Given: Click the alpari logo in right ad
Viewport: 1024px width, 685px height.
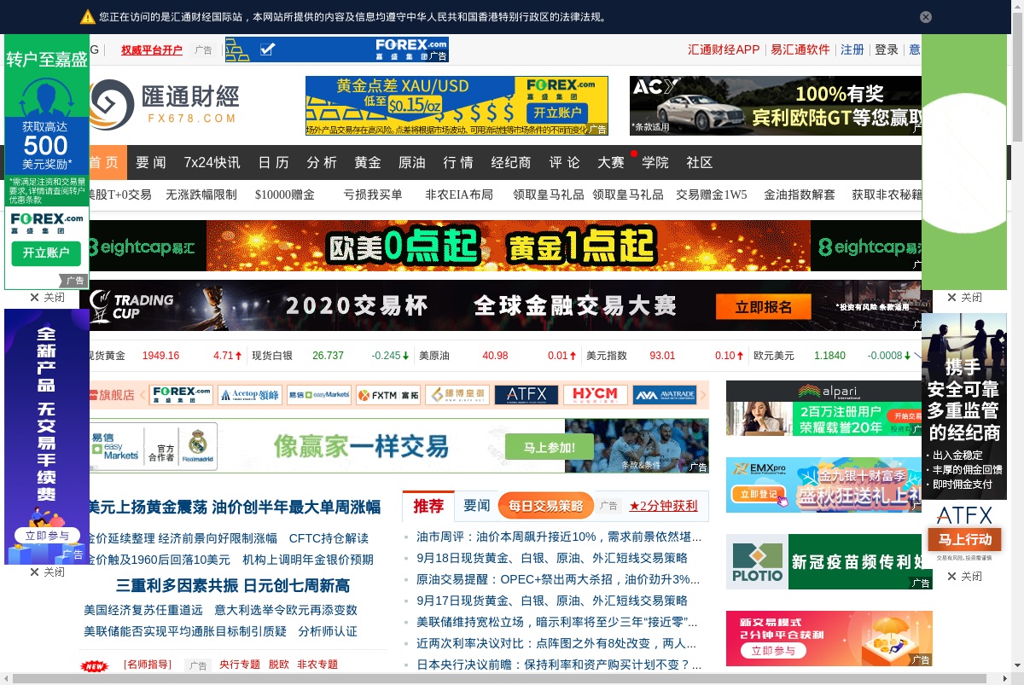Looking at the screenshot, I should click(827, 392).
